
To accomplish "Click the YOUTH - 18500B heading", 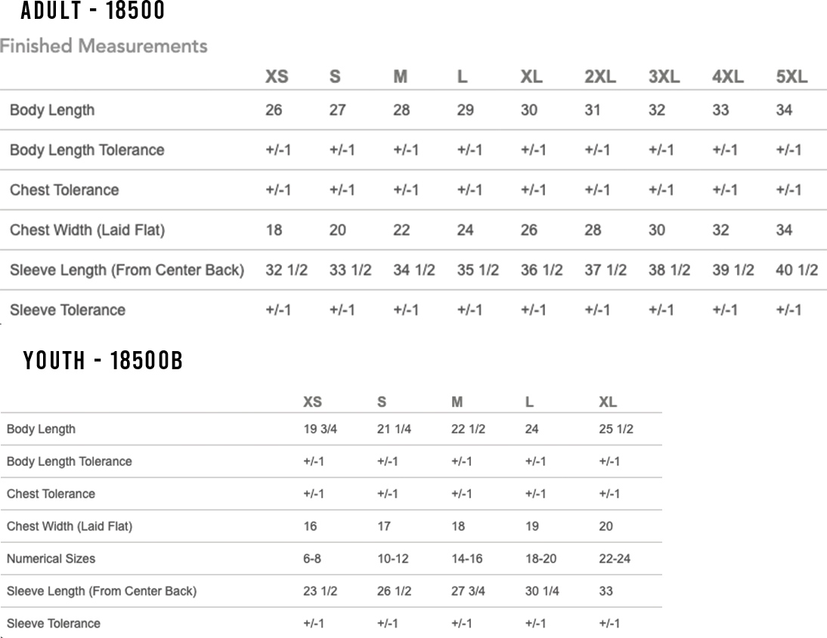I will tap(103, 361).
